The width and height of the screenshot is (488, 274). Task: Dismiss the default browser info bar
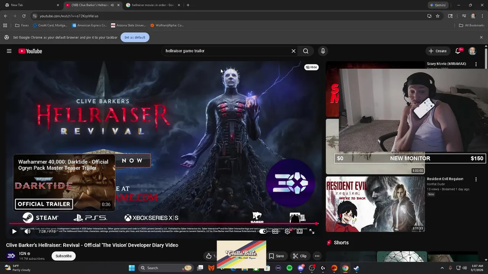[481, 37]
